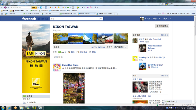Open the Christmas lights post photo
The height and width of the screenshot is (110, 196).
tap(74, 88)
